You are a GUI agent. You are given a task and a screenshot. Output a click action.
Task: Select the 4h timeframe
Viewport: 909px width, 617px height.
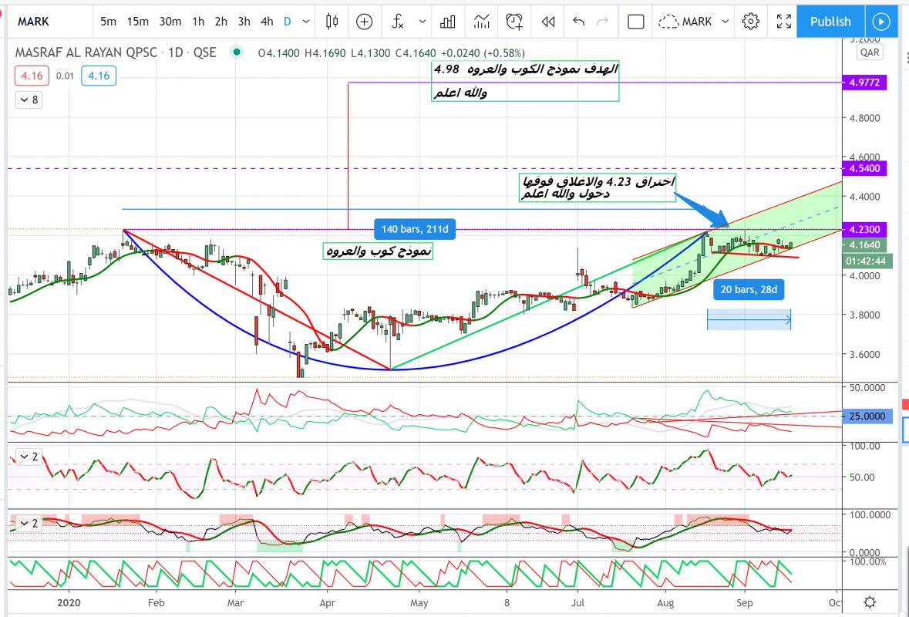click(x=267, y=22)
